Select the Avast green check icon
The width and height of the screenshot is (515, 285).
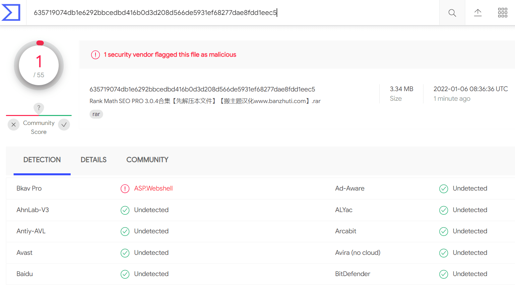tap(125, 253)
